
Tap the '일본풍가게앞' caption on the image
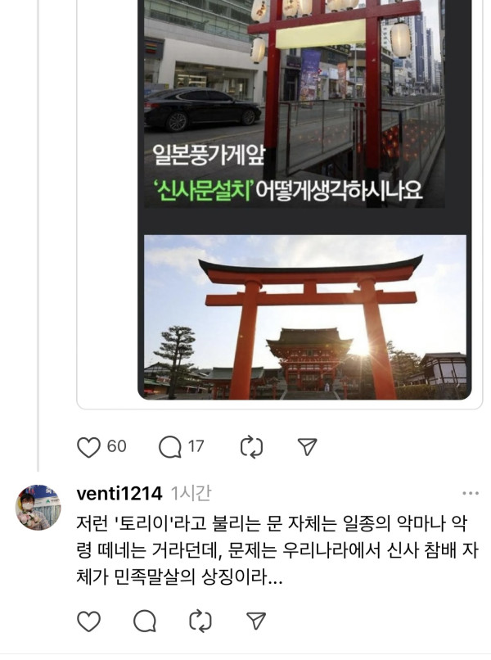click(209, 155)
